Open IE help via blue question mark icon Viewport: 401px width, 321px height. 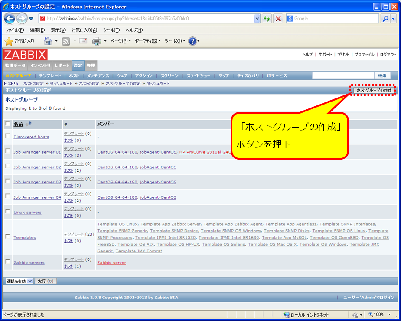pos(192,41)
